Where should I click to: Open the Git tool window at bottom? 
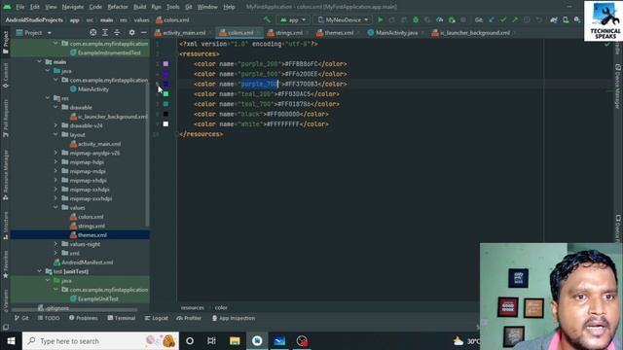pos(21,318)
